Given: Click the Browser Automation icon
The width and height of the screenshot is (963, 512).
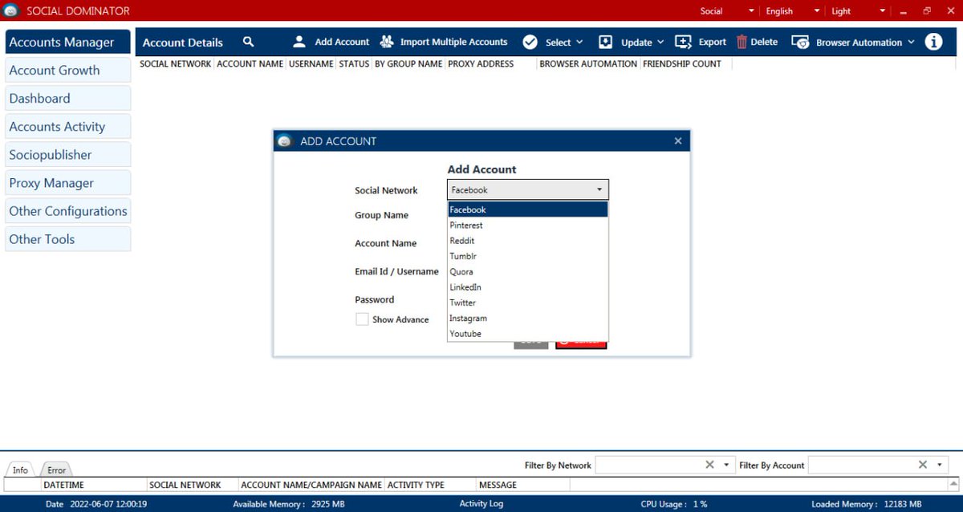Looking at the screenshot, I should [x=799, y=43].
